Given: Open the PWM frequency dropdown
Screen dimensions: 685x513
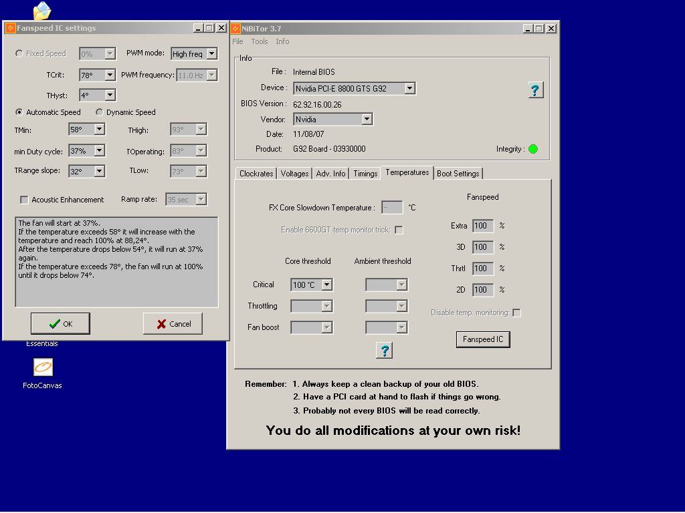Looking at the screenshot, I should (212, 75).
